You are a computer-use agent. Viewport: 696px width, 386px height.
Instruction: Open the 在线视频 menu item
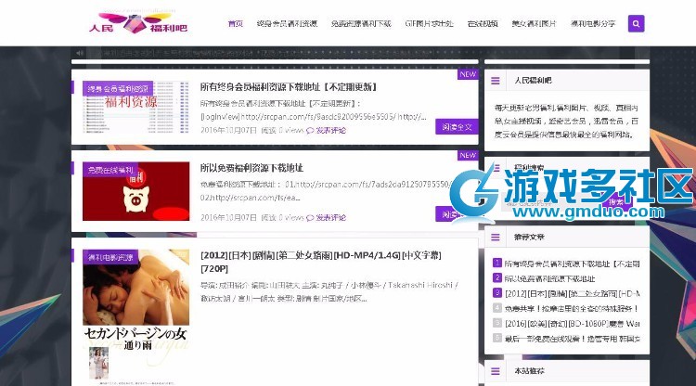tap(483, 23)
